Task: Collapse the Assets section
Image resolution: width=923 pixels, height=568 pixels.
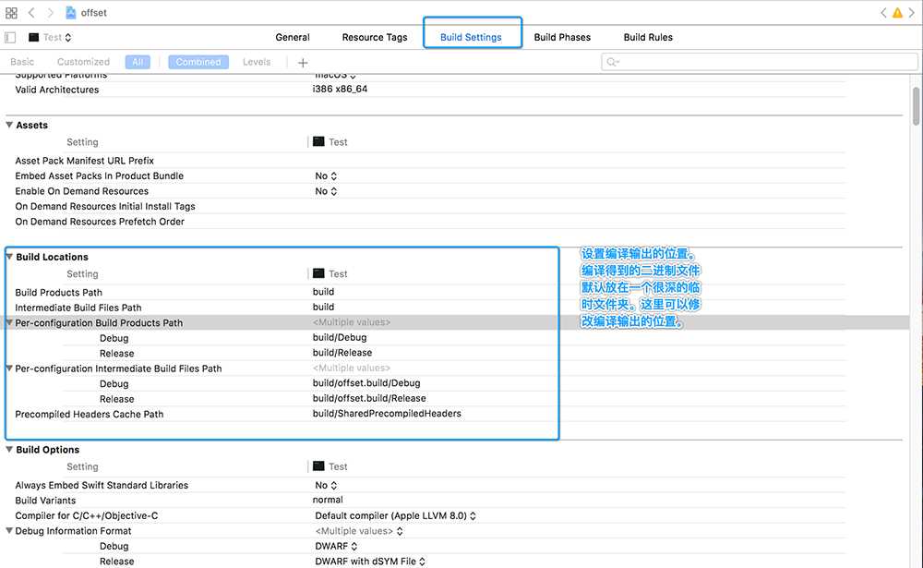Action: click(9, 125)
